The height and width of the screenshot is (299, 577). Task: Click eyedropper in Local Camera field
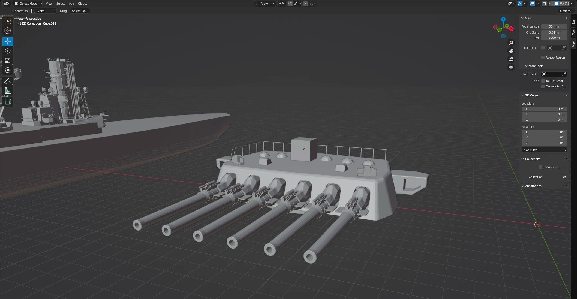pos(564,48)
